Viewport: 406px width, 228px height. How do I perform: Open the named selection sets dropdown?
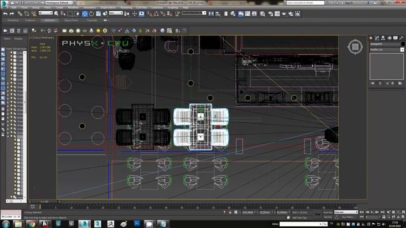tap(193, 13)
